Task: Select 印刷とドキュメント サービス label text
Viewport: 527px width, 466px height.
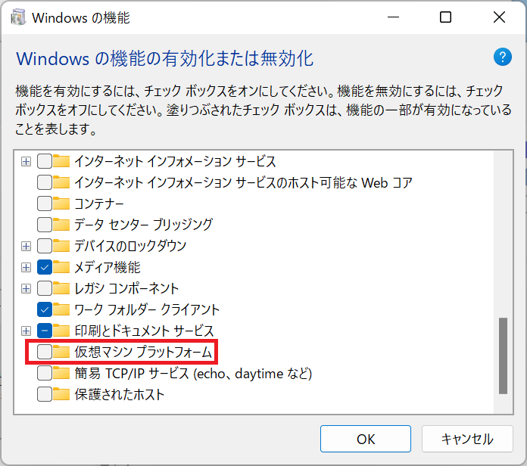Action: [144, 331]
